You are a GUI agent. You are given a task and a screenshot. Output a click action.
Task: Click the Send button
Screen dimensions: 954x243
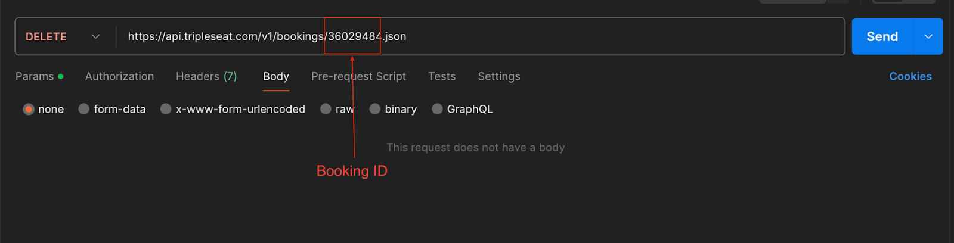[882, 36]
